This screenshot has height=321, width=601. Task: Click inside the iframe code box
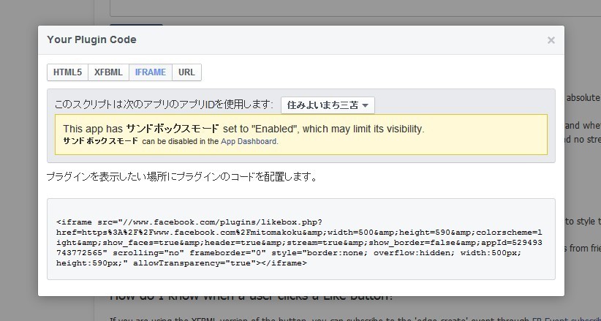point(301,239)
